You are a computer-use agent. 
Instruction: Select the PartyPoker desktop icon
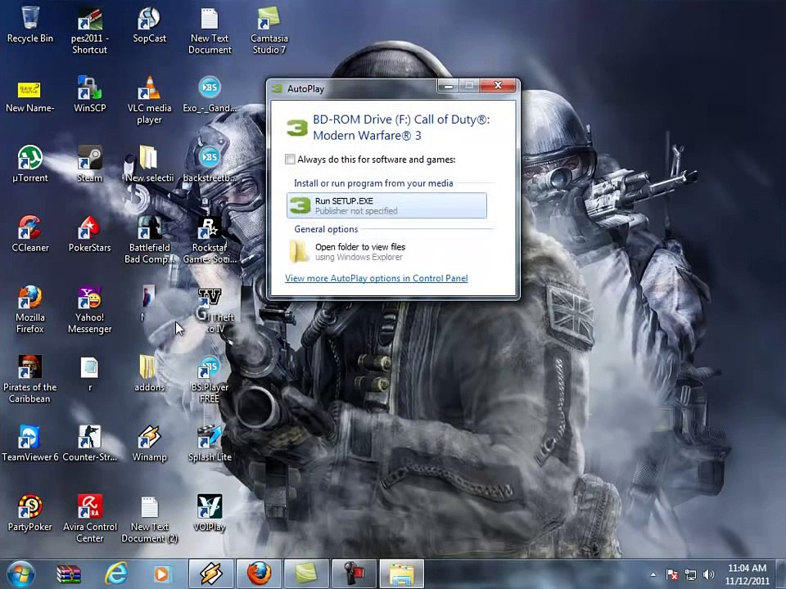pyautogui.click(x=30, y=512)
